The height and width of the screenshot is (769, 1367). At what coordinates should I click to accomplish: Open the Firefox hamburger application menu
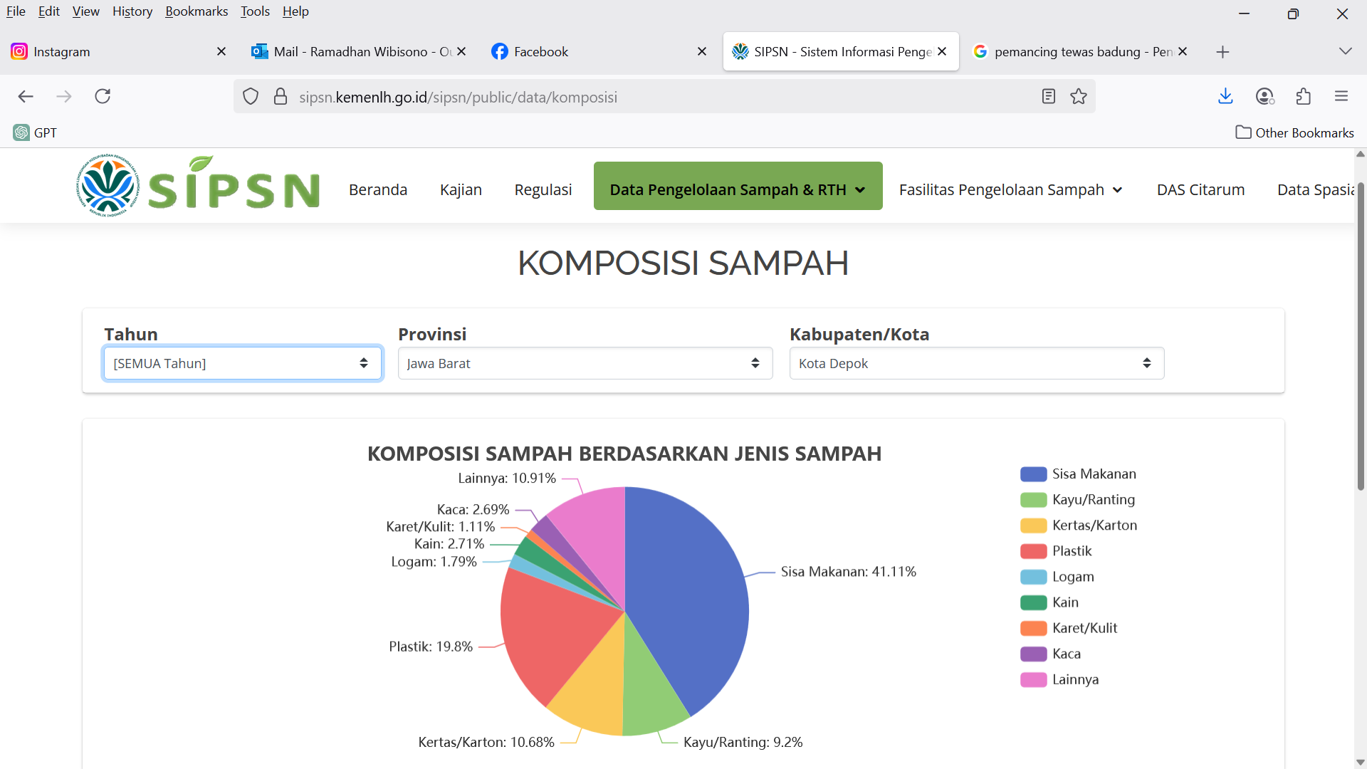[x=1341, y=96]
